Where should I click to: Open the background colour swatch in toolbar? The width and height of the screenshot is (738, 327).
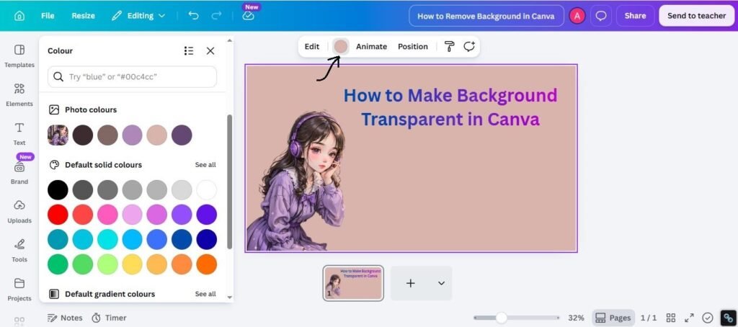340,46
